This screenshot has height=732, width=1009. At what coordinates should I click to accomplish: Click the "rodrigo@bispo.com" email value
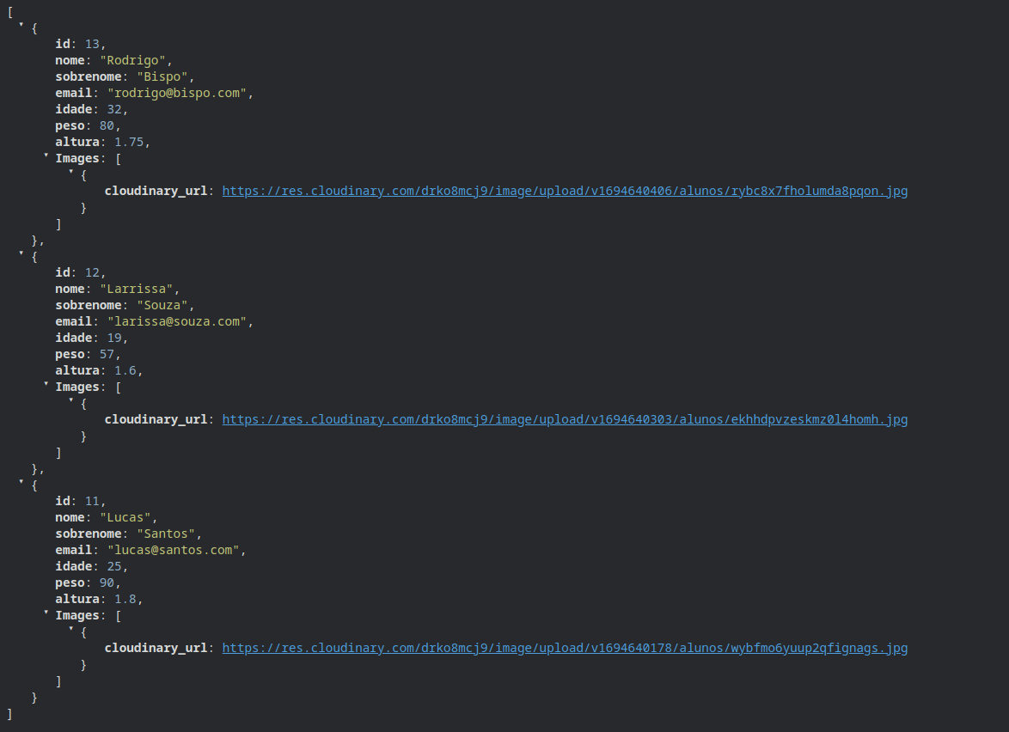coord(178,93)
